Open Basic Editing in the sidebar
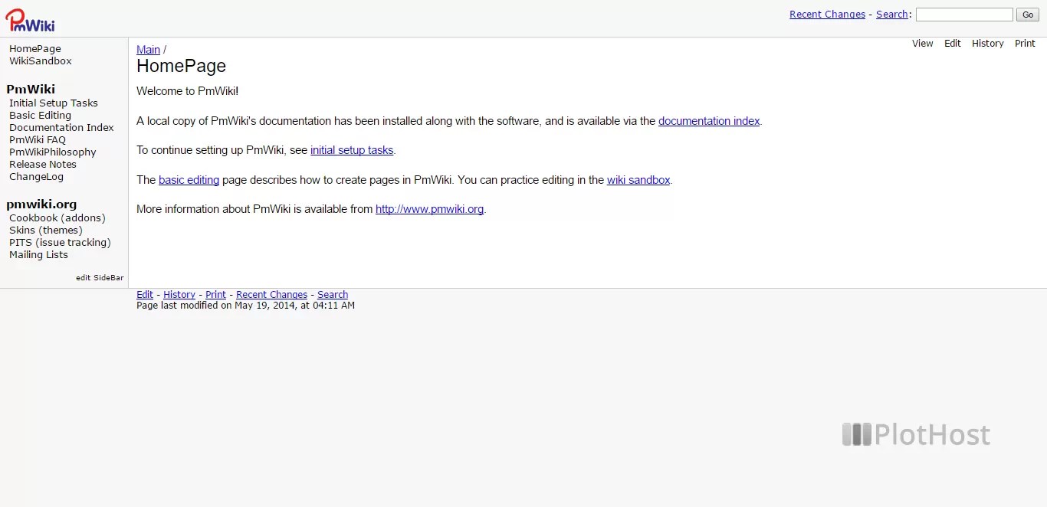 (40, 116)
